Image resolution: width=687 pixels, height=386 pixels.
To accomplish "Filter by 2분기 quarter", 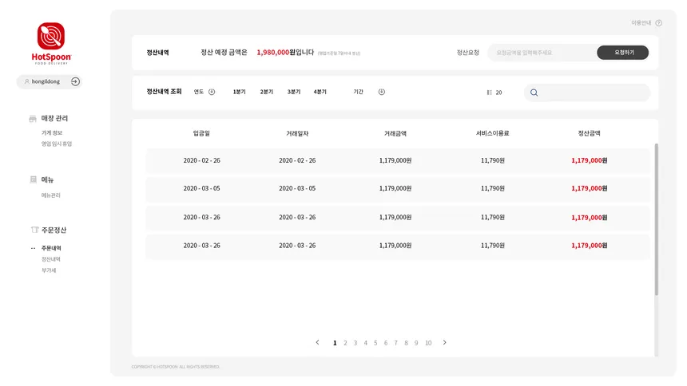I will (x=266, y=92).
